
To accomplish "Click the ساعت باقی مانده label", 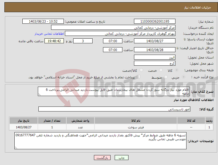I will (31, 41).
